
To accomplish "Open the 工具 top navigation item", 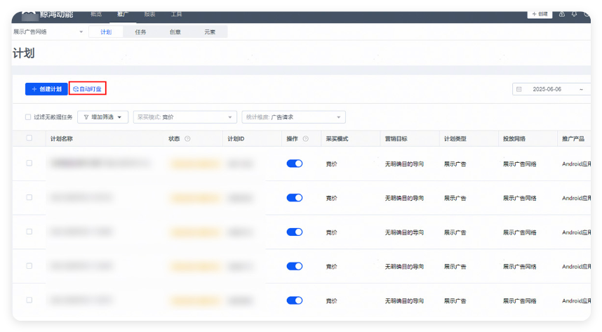I will 176,14.
